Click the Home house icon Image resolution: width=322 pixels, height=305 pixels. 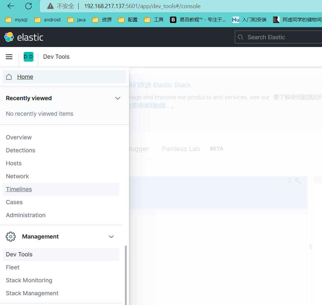9,77
